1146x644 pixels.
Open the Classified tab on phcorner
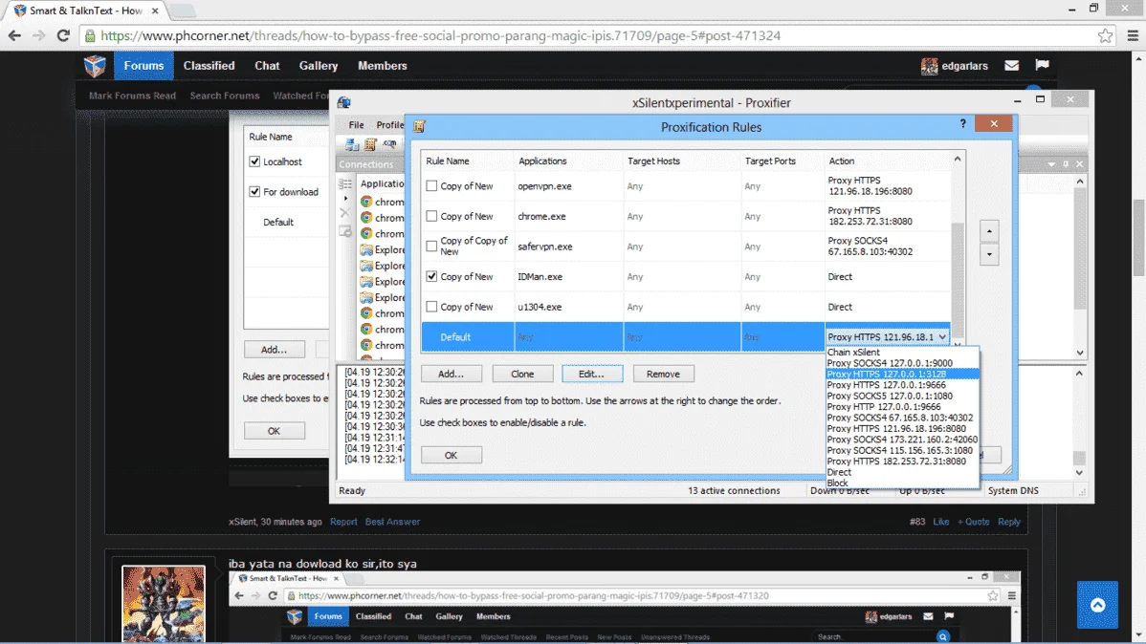pyautogui.click(x=209, y=66)
